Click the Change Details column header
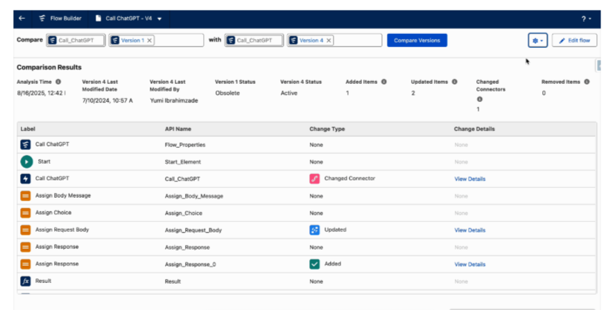This screenshot has width=613, height=310. click(474, 129)
